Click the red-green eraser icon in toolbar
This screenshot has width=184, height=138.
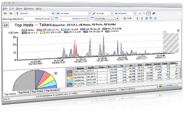(x=153, y=13)
